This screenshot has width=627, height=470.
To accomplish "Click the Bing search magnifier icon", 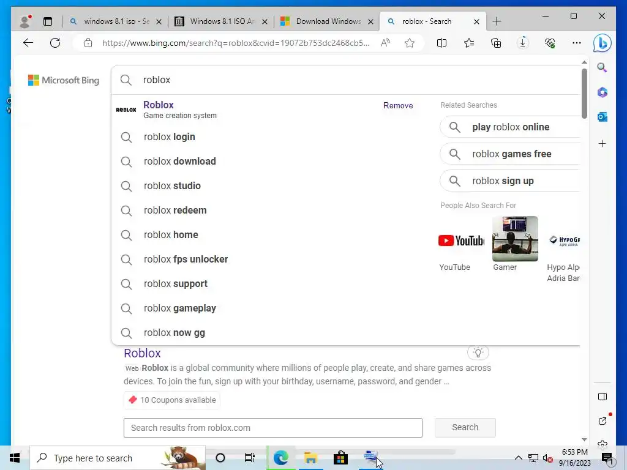I will (126, 80).
